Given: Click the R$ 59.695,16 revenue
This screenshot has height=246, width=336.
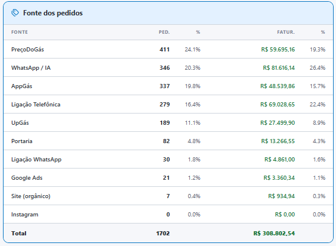Looking at the screenshot, I should [278, 50].
